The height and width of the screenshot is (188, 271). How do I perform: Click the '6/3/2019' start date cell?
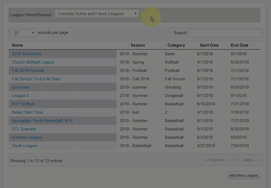pos(205,137)
